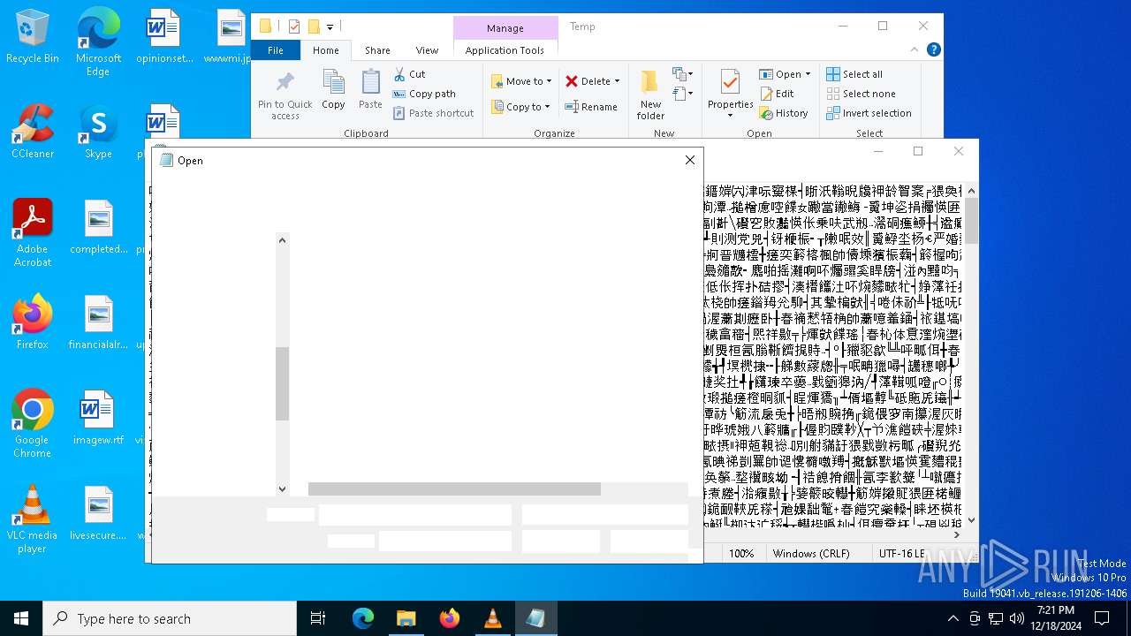Viewport: 1131px width, 636px height.
Task: Create a New folder from the ribbon
Action: tap(650, 95)
